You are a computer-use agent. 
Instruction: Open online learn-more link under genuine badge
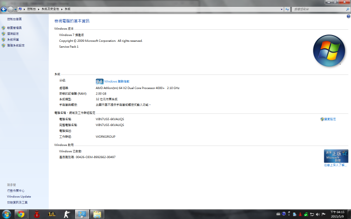point(335,165)
